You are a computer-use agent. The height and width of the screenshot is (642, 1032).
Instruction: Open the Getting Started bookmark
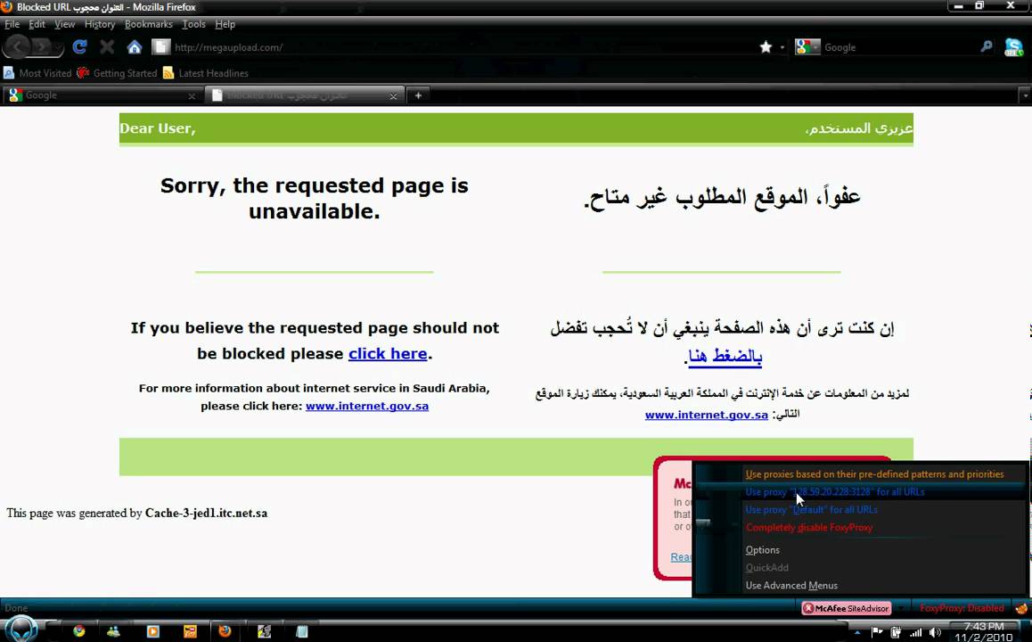pyautogui.click(x=117, y=73)
